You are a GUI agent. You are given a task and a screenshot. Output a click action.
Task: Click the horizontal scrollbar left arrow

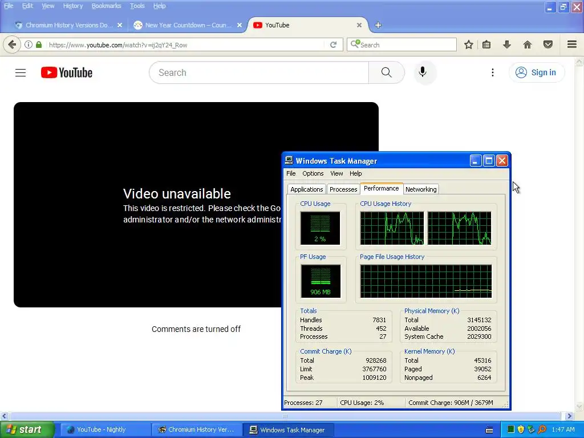click(x=4, y=416)
